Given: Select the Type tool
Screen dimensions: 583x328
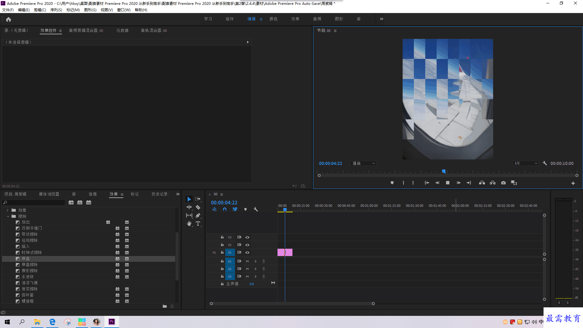Looking at the screenshot, I should [198, 224].
